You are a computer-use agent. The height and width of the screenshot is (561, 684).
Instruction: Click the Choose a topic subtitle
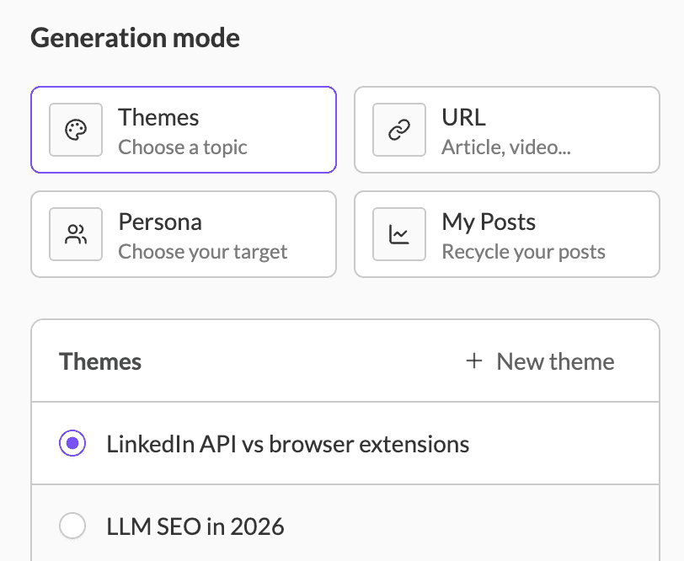[183, 147]
